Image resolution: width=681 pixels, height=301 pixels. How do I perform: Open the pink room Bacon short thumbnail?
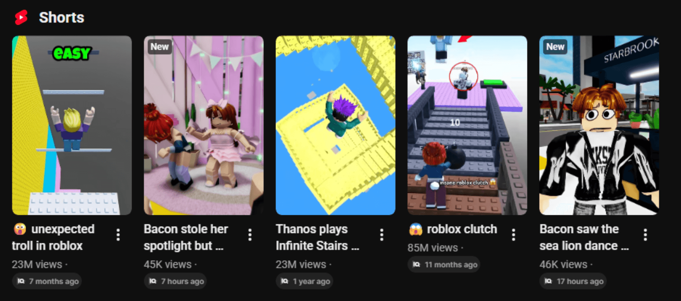tap(204, 125)
